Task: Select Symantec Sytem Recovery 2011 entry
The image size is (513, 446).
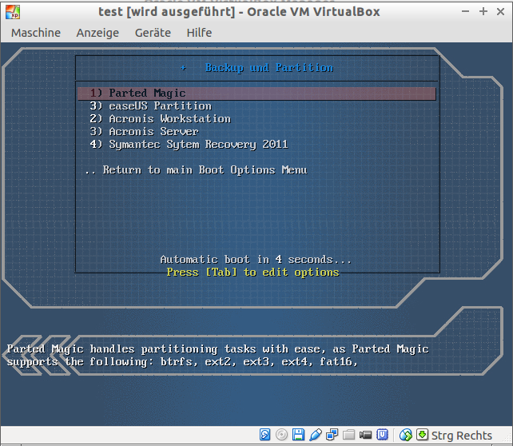Action: point(189,145)
